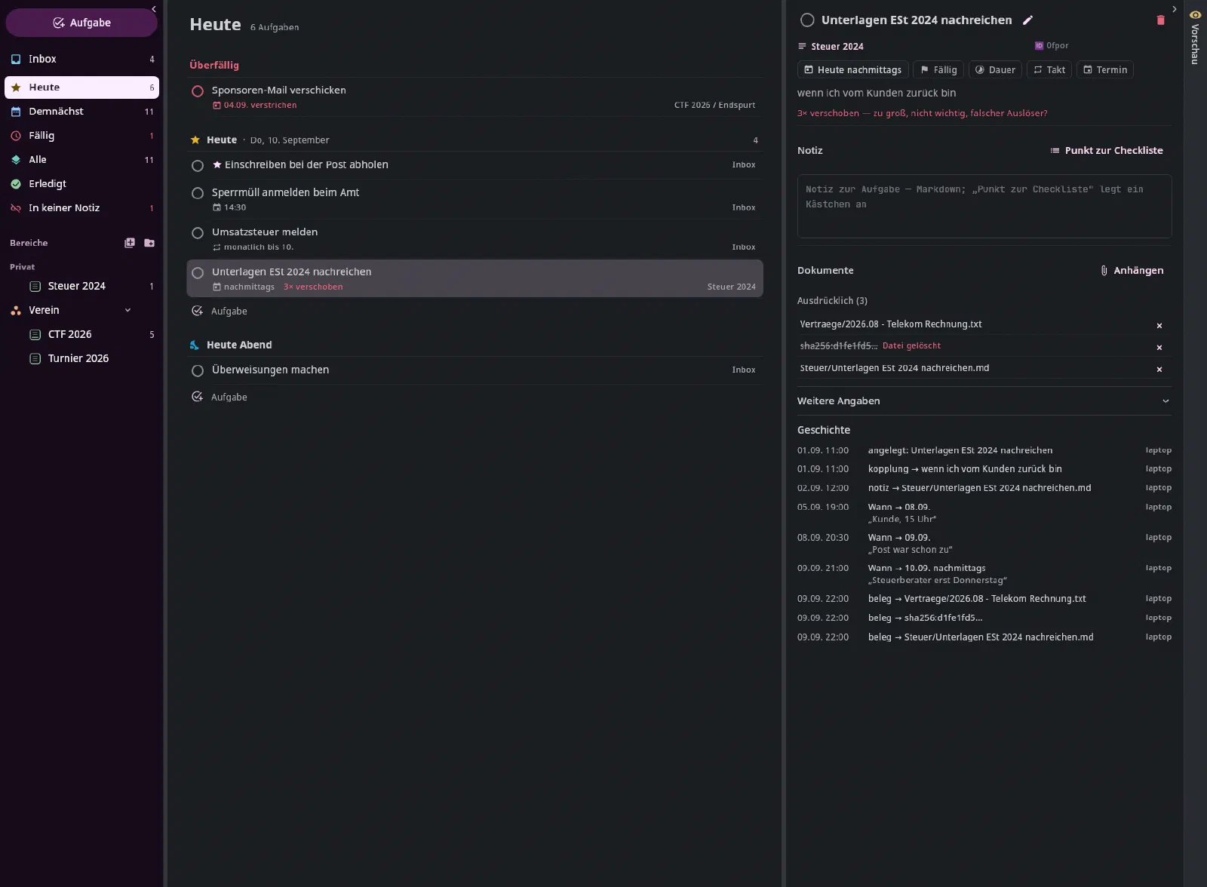
Task: Add a task under Heute Abend
Action: (220, 397)
